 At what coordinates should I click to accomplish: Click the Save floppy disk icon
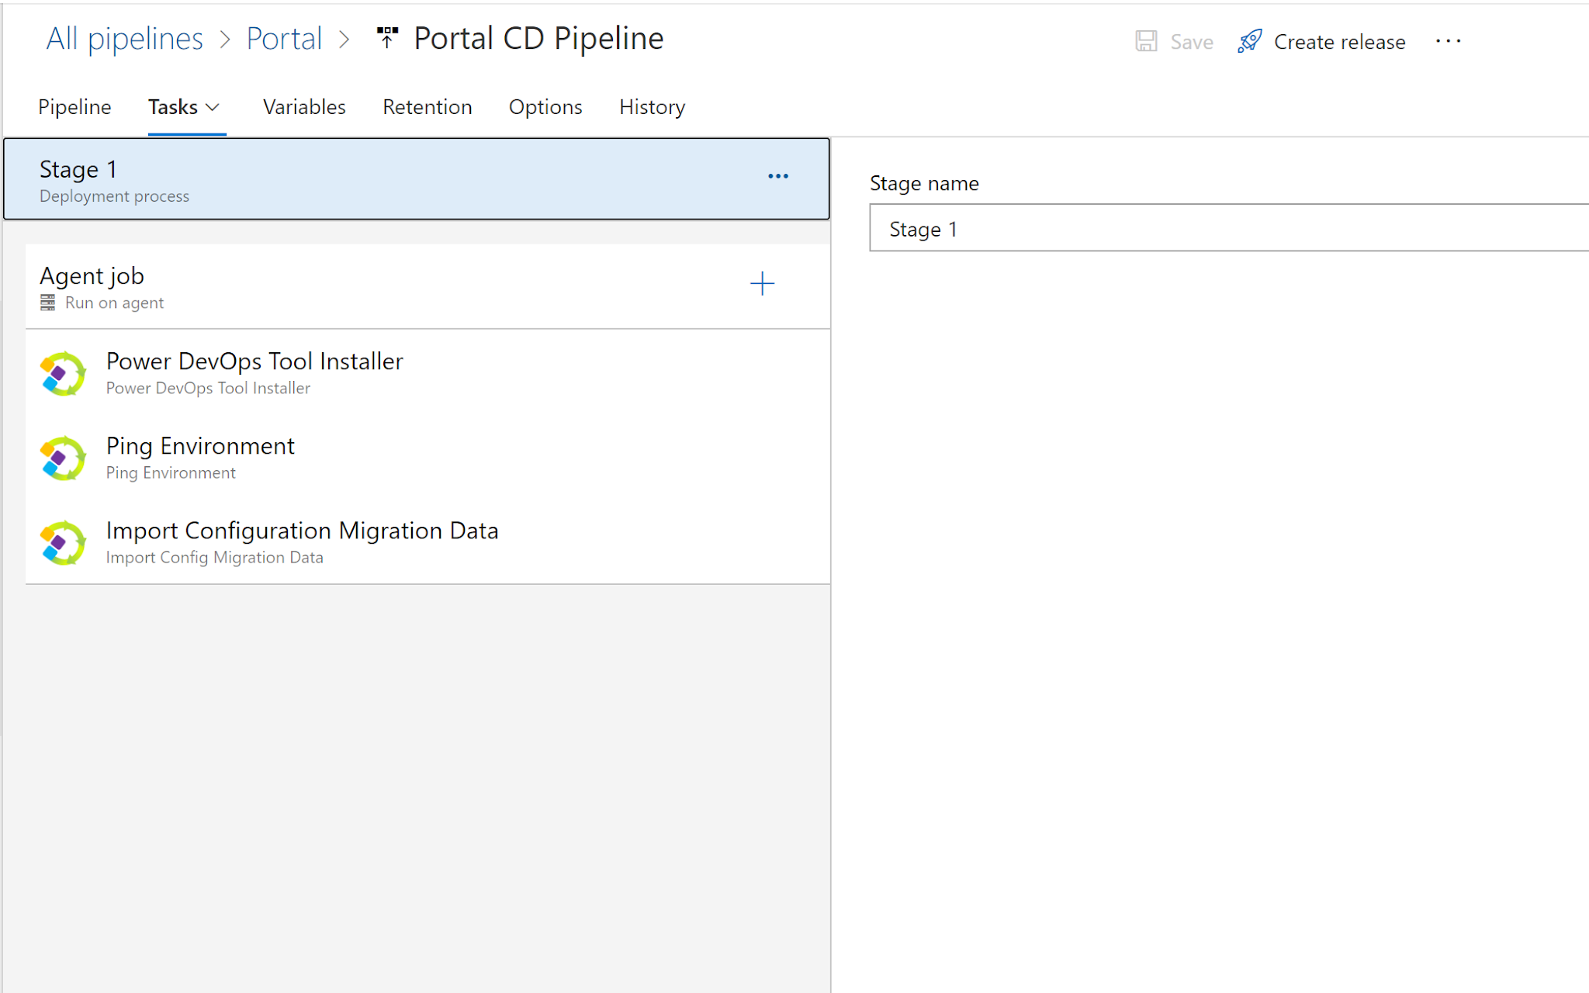pos(1146,41)
